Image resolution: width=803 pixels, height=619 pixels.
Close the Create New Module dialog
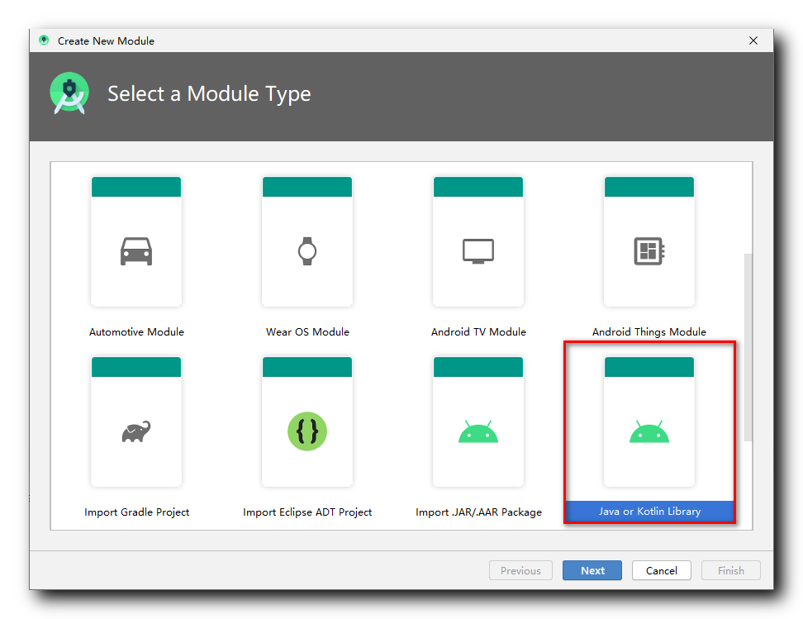pos(753,40)
